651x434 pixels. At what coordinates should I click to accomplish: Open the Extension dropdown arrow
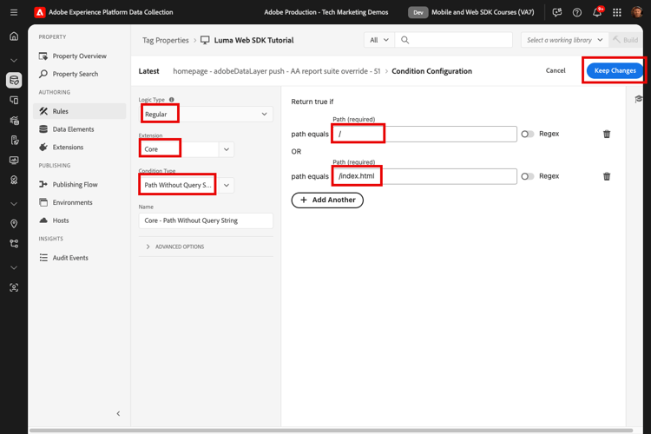point(227,149)
